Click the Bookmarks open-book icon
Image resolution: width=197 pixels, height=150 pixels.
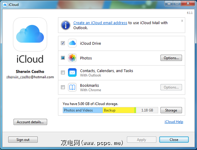[72, 87]
